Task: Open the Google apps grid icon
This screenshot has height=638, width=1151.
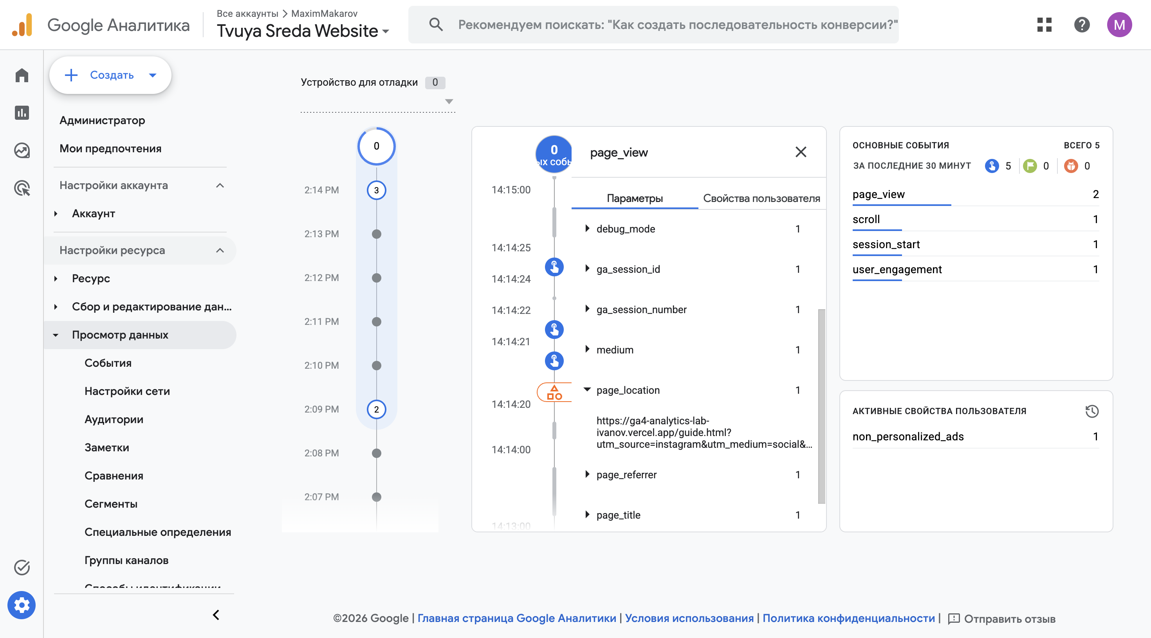Action: (x=1045, y=25)
